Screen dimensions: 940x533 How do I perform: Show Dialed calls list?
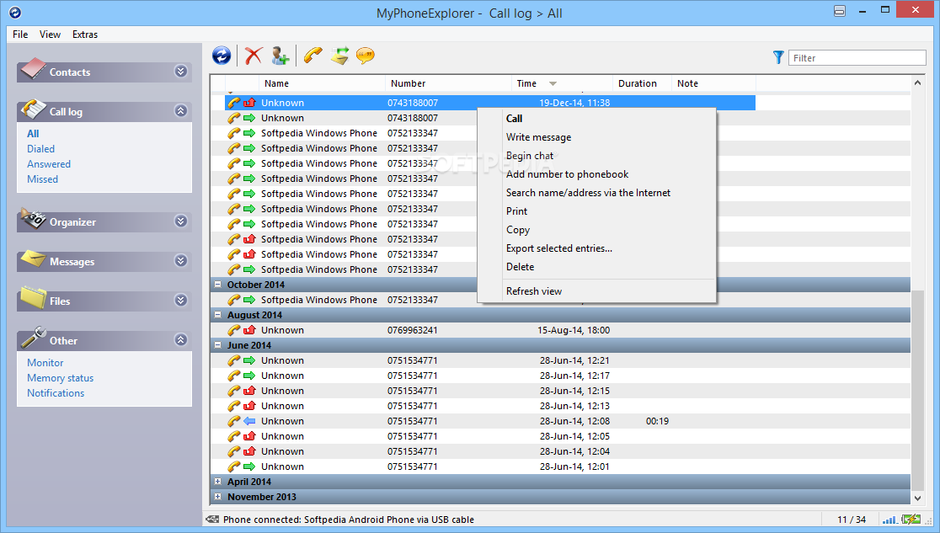click(x=40, y=149)
